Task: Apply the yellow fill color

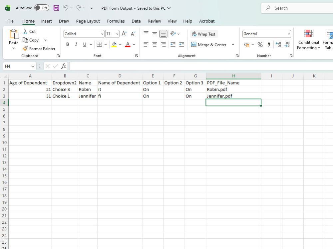Action: 114,44
